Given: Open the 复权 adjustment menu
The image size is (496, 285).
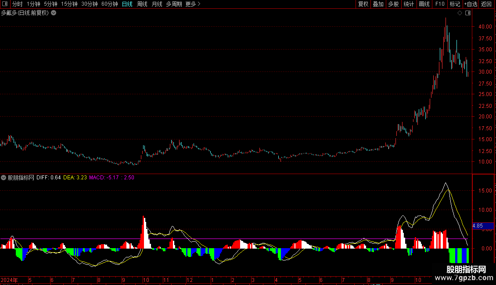Looking at the screenshot, I should 363,4.
